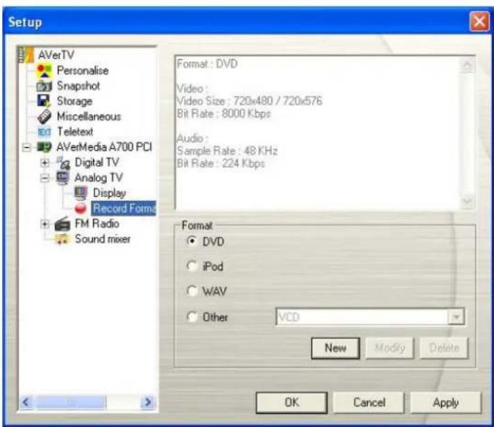Image resolution: width=494 pixels, height=427 pixels.
Task: Click the Teletext icon
Action: 44,131
